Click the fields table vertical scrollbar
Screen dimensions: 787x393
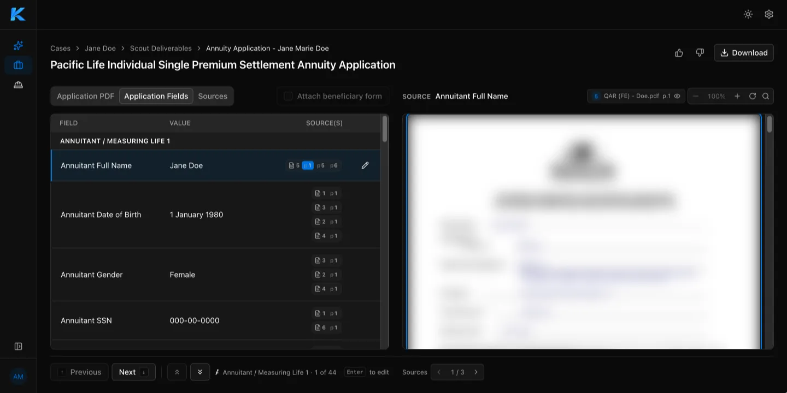[385, 129]
